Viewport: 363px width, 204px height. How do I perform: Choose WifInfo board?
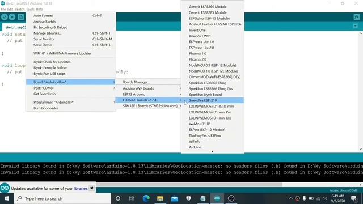pos(213,142)
